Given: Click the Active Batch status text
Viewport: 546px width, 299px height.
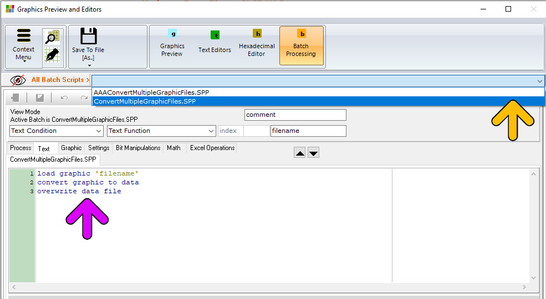Looking at the screenshot, I should [74, 120].
